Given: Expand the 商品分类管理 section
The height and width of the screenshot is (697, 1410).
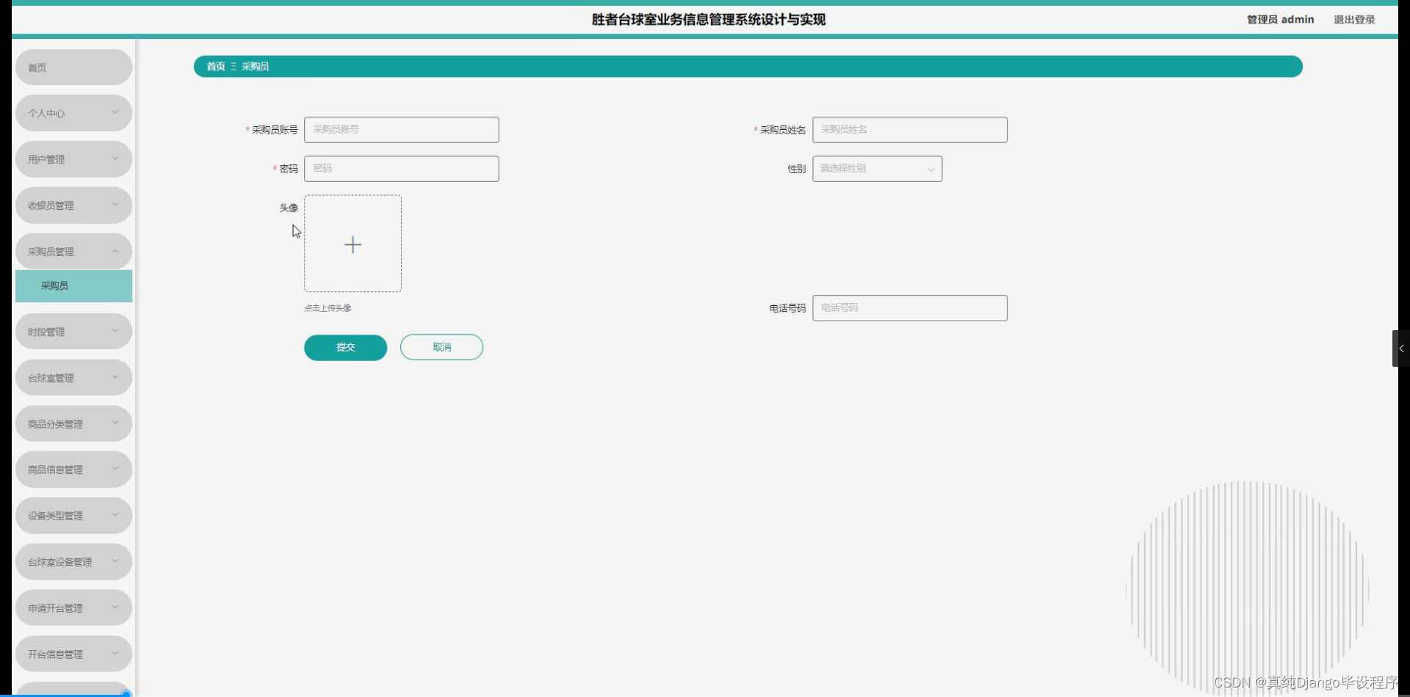Looking at the screenshot, I should click(x=73, y=423).
